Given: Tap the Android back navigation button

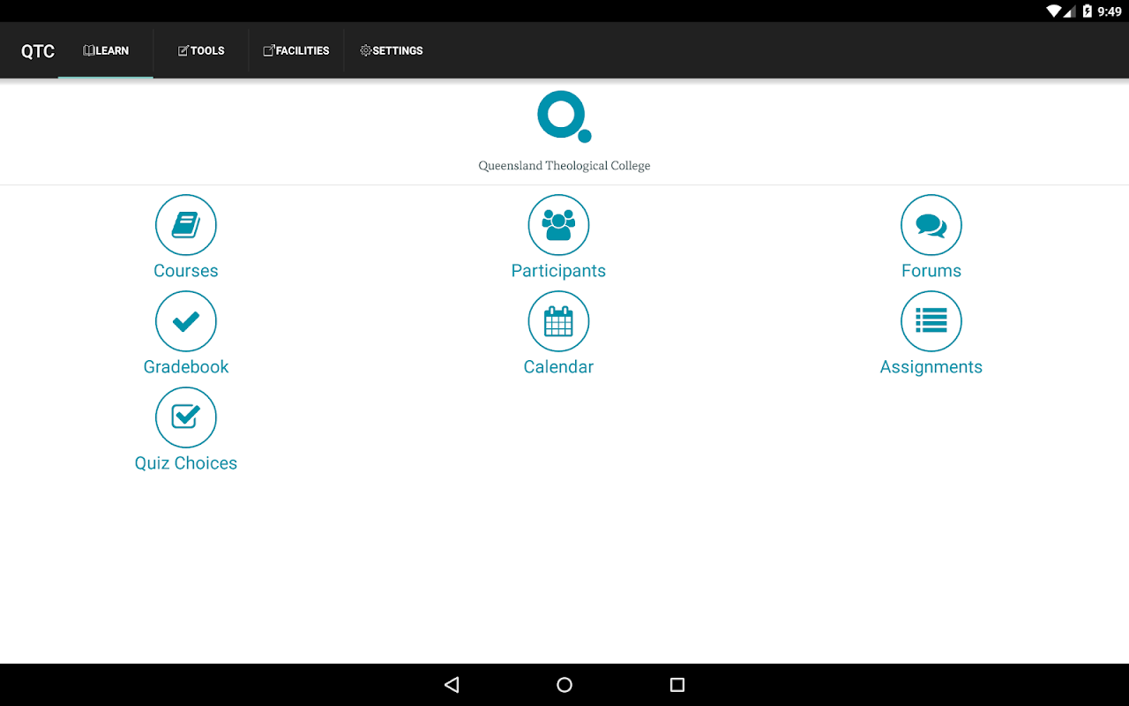Looking at the screenshot, I should pos(452,685).
